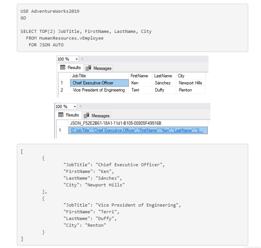This screenshot has height=248, width=261.
Task: Select row header number 2
Action: tap(64, 90)
